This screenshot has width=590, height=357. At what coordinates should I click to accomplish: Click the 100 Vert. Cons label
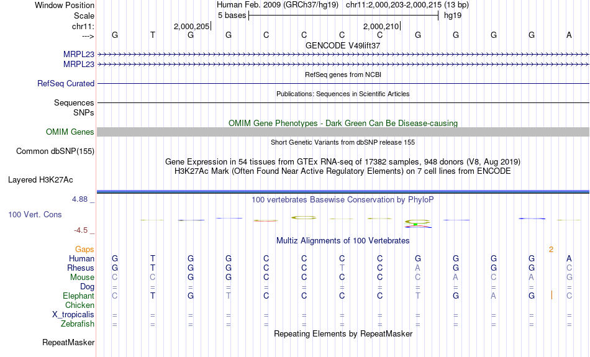[x=35, y=214]
